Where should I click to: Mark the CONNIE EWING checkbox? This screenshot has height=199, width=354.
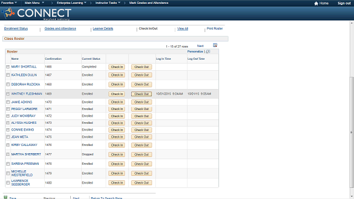(8, 130)
